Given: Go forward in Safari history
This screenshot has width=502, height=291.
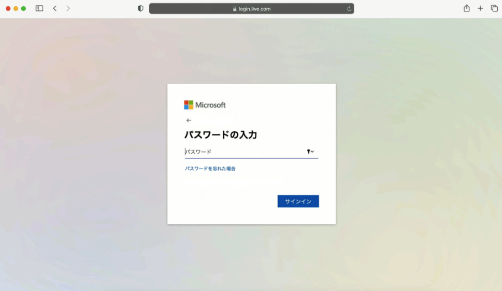Looking at the screenshot, I should pos(68,9).
